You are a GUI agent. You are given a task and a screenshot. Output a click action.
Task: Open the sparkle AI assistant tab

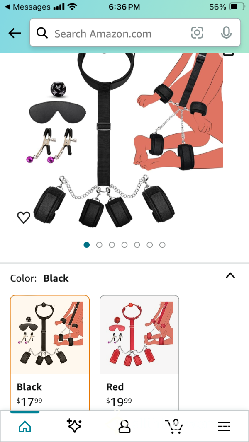coord(74,426)
